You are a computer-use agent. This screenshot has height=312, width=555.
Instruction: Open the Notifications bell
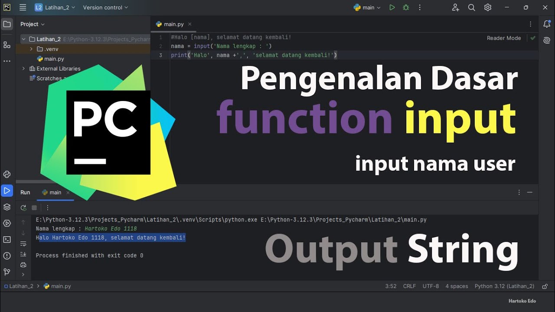pyautogui.click(x=547, y=24)
